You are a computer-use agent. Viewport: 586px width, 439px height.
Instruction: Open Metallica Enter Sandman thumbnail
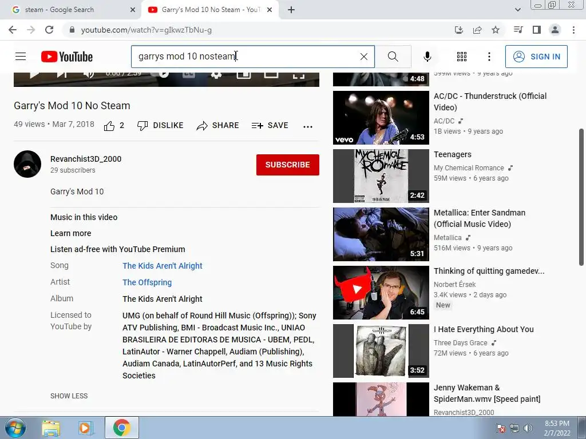point(381,234)
